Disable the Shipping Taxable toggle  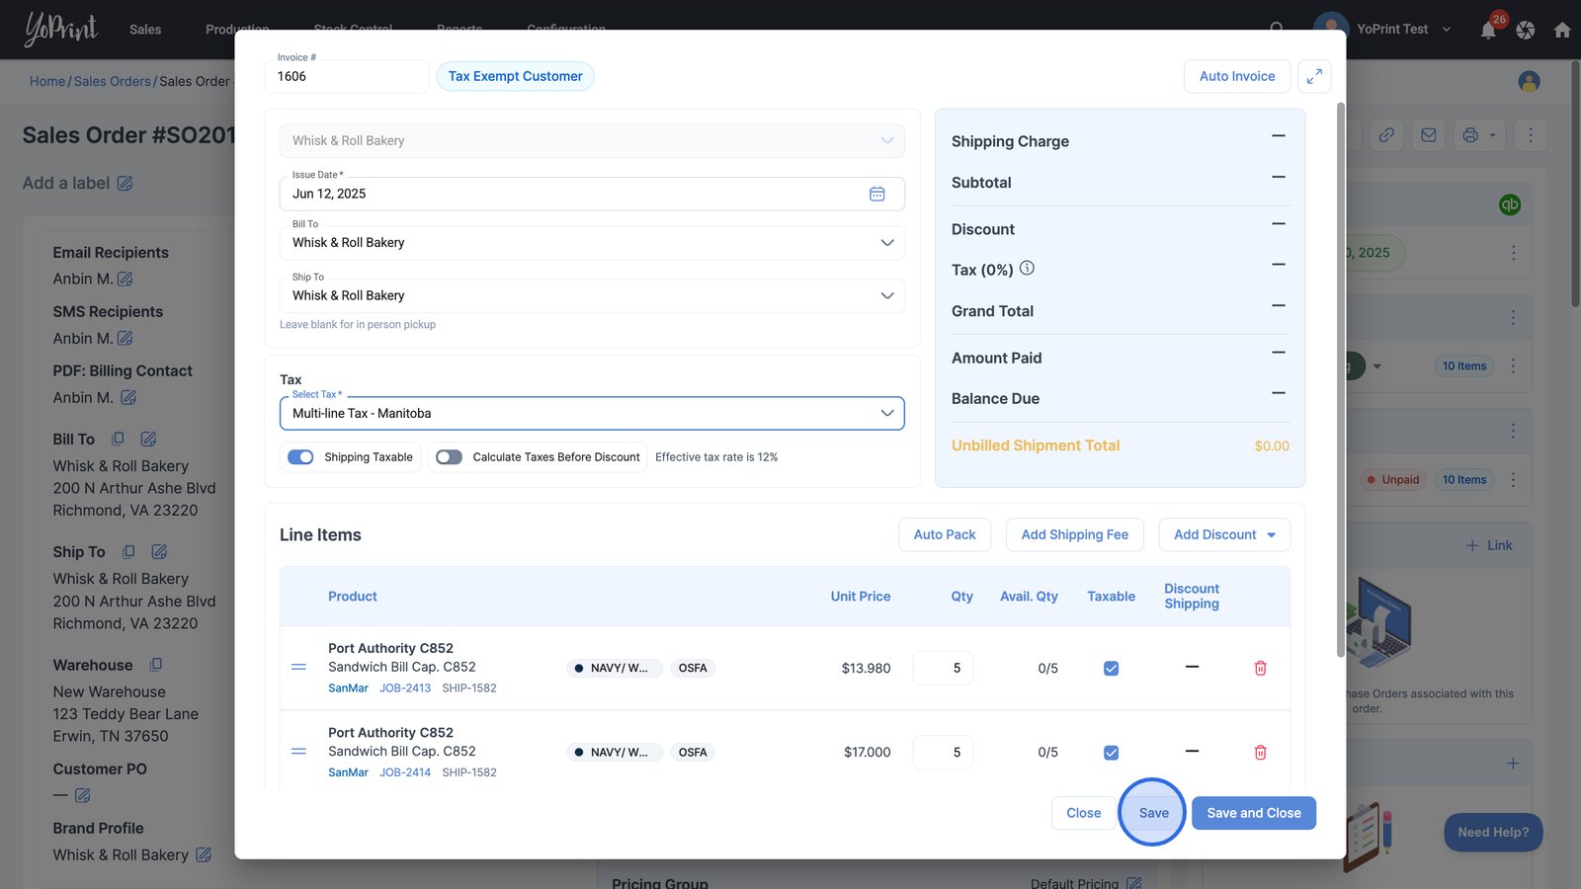(300, 457)
